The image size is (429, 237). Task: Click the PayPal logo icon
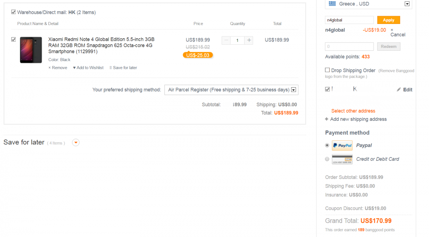(342, 145)
